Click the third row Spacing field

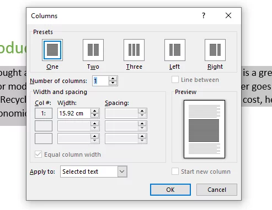[x=121, y=139]
